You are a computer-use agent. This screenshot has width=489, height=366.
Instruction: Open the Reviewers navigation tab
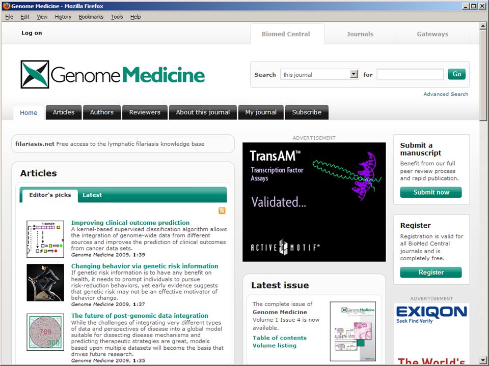[x=145, y=112]
